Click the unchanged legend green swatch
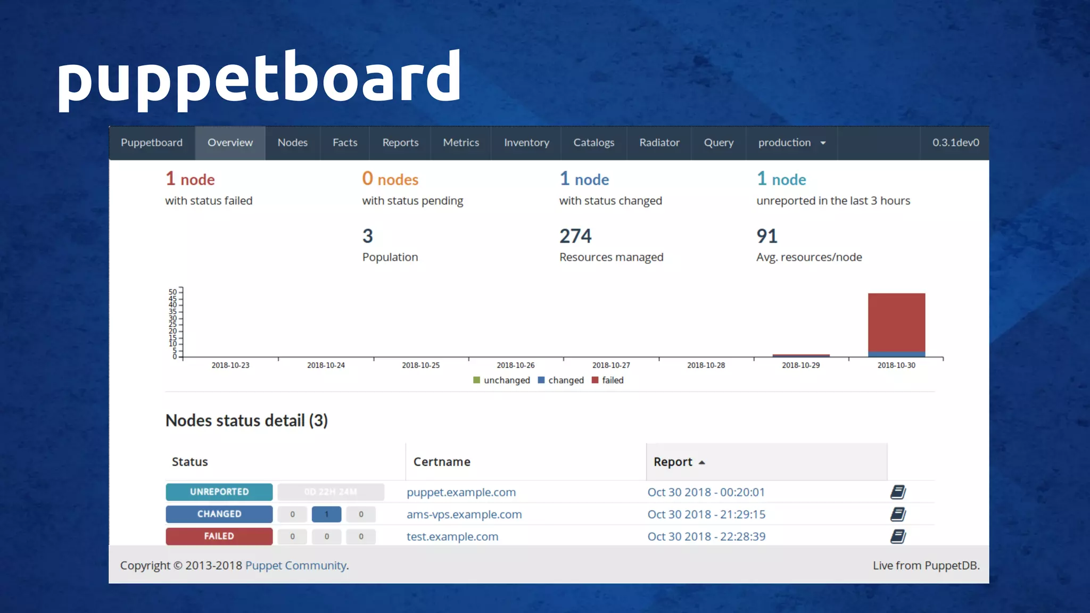This screenshot has height=613, width=1090. click(x=476, y=380)
